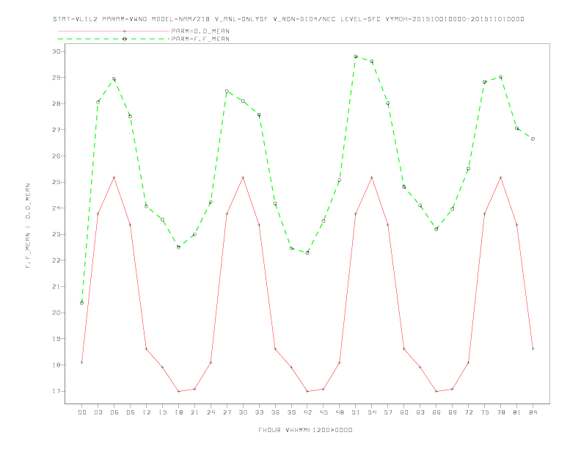
Task: Click x-axis tick label 75
Action: pyautogui.click(x=485, y=412)
